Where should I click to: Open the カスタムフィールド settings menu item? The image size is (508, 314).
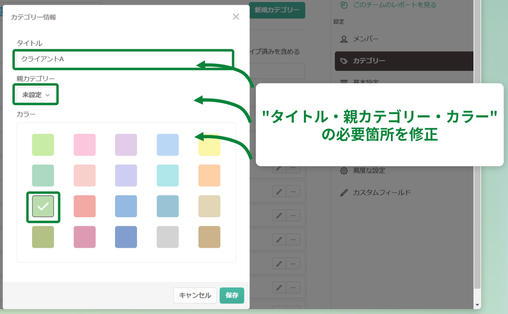[x=382, y=192]
